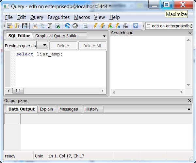Click the Explain query icon
This screenshot has width=196, height=163.
tap(118, 26)
